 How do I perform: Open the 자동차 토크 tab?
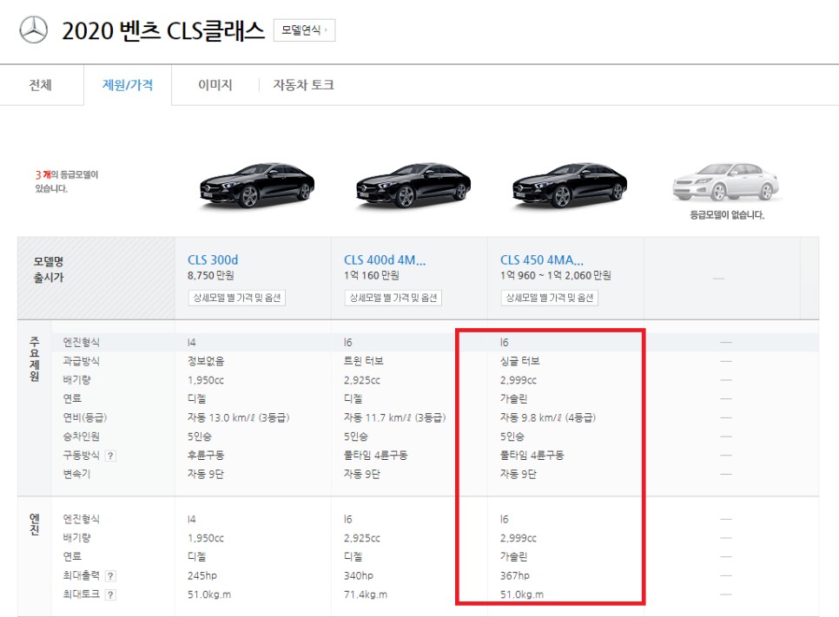click(x=301, y=85)
